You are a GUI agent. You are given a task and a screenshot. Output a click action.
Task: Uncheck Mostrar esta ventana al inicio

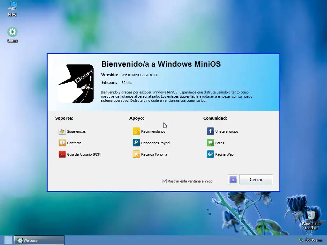(x=164, y=181)
